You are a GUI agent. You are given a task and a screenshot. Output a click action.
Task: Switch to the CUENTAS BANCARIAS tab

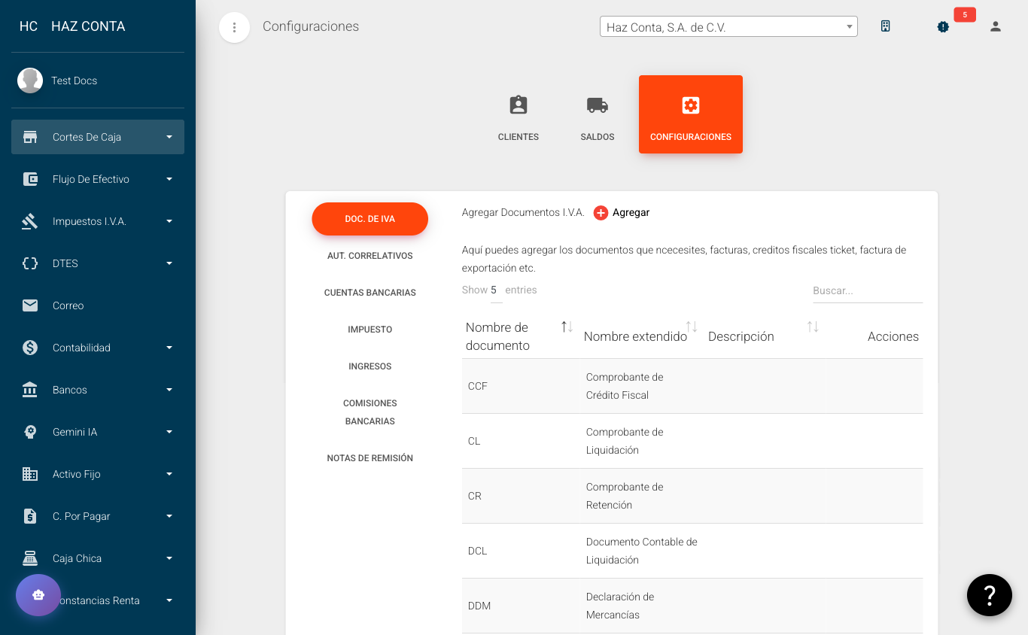coord(370,292)
